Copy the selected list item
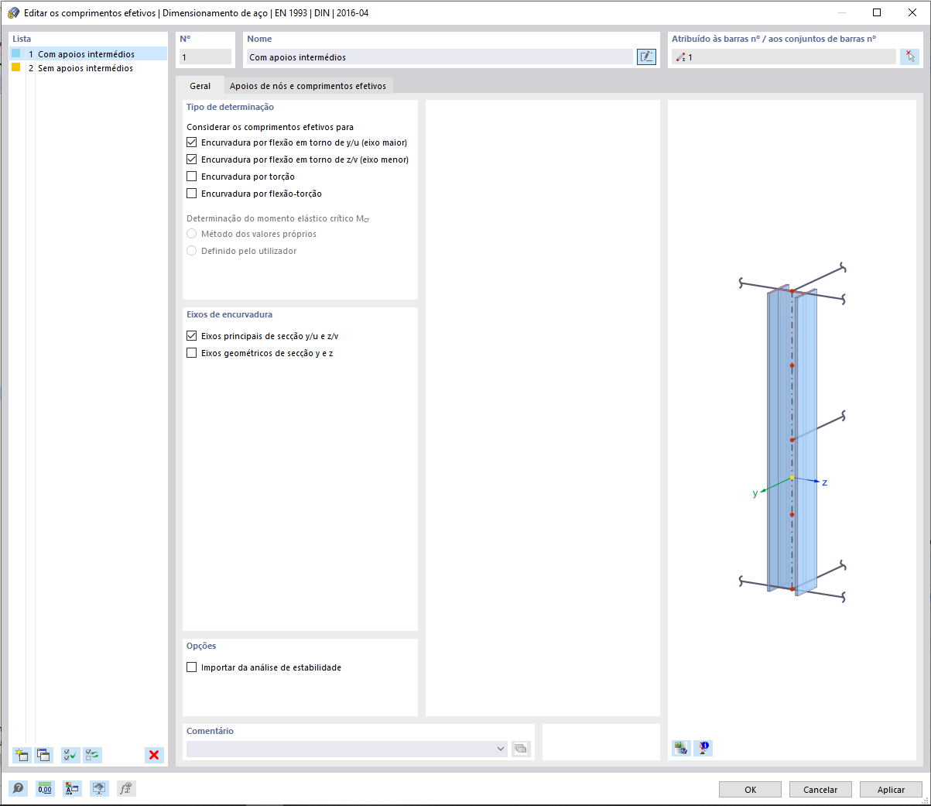 point(44,755)
